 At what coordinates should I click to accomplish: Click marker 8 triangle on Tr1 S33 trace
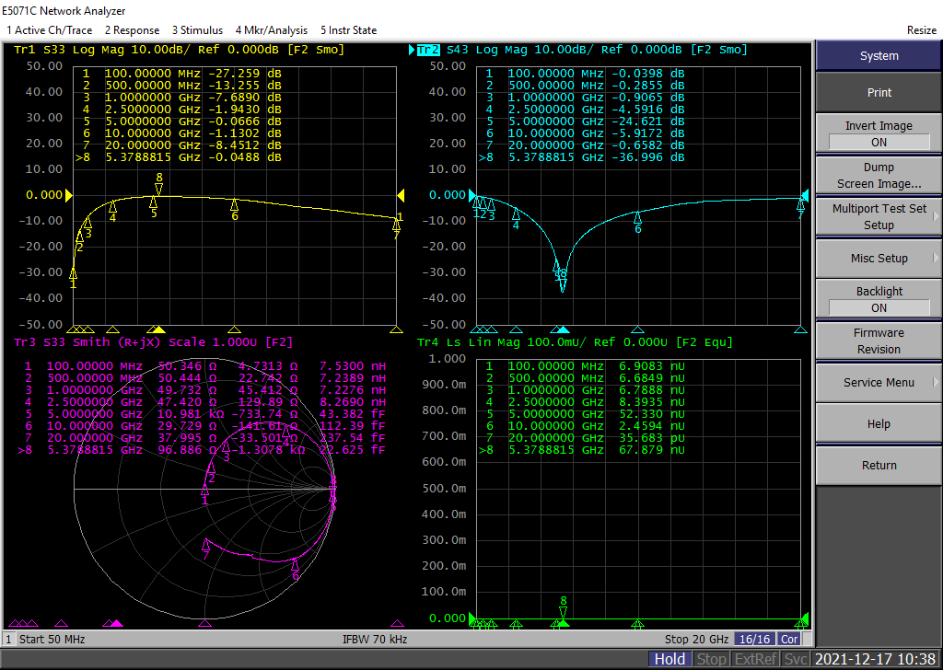click(159, 189)
